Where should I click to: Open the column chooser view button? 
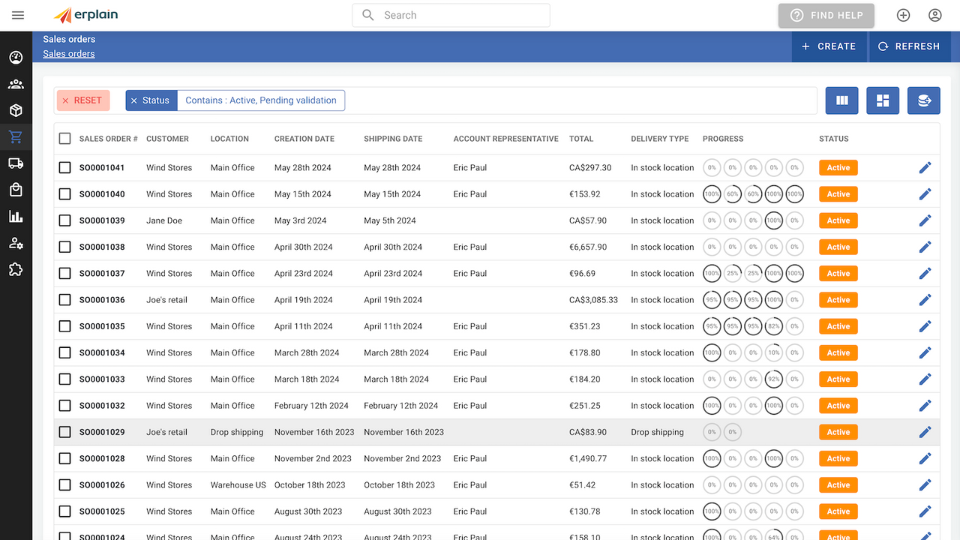point(842,100)
